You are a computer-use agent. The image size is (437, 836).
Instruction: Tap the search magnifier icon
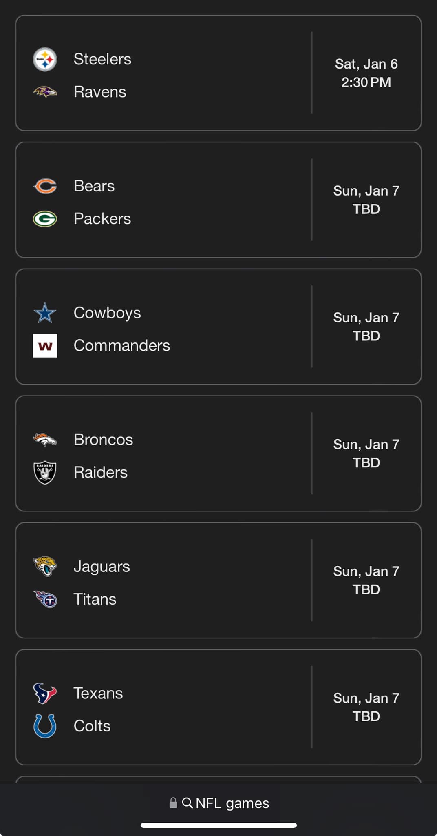[x=187, y=803]
